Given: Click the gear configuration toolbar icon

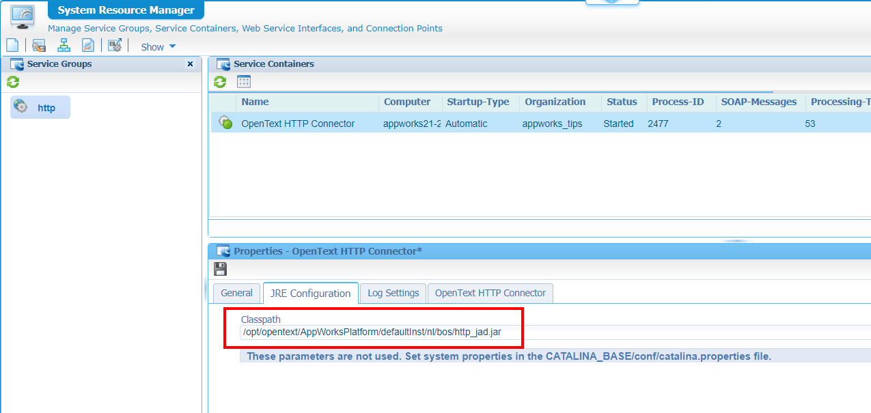Looking at the screenshot, I should click(x=114, y=46).
